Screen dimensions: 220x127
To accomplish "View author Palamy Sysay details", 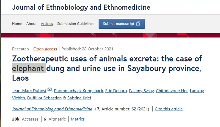I will (141, 91).
